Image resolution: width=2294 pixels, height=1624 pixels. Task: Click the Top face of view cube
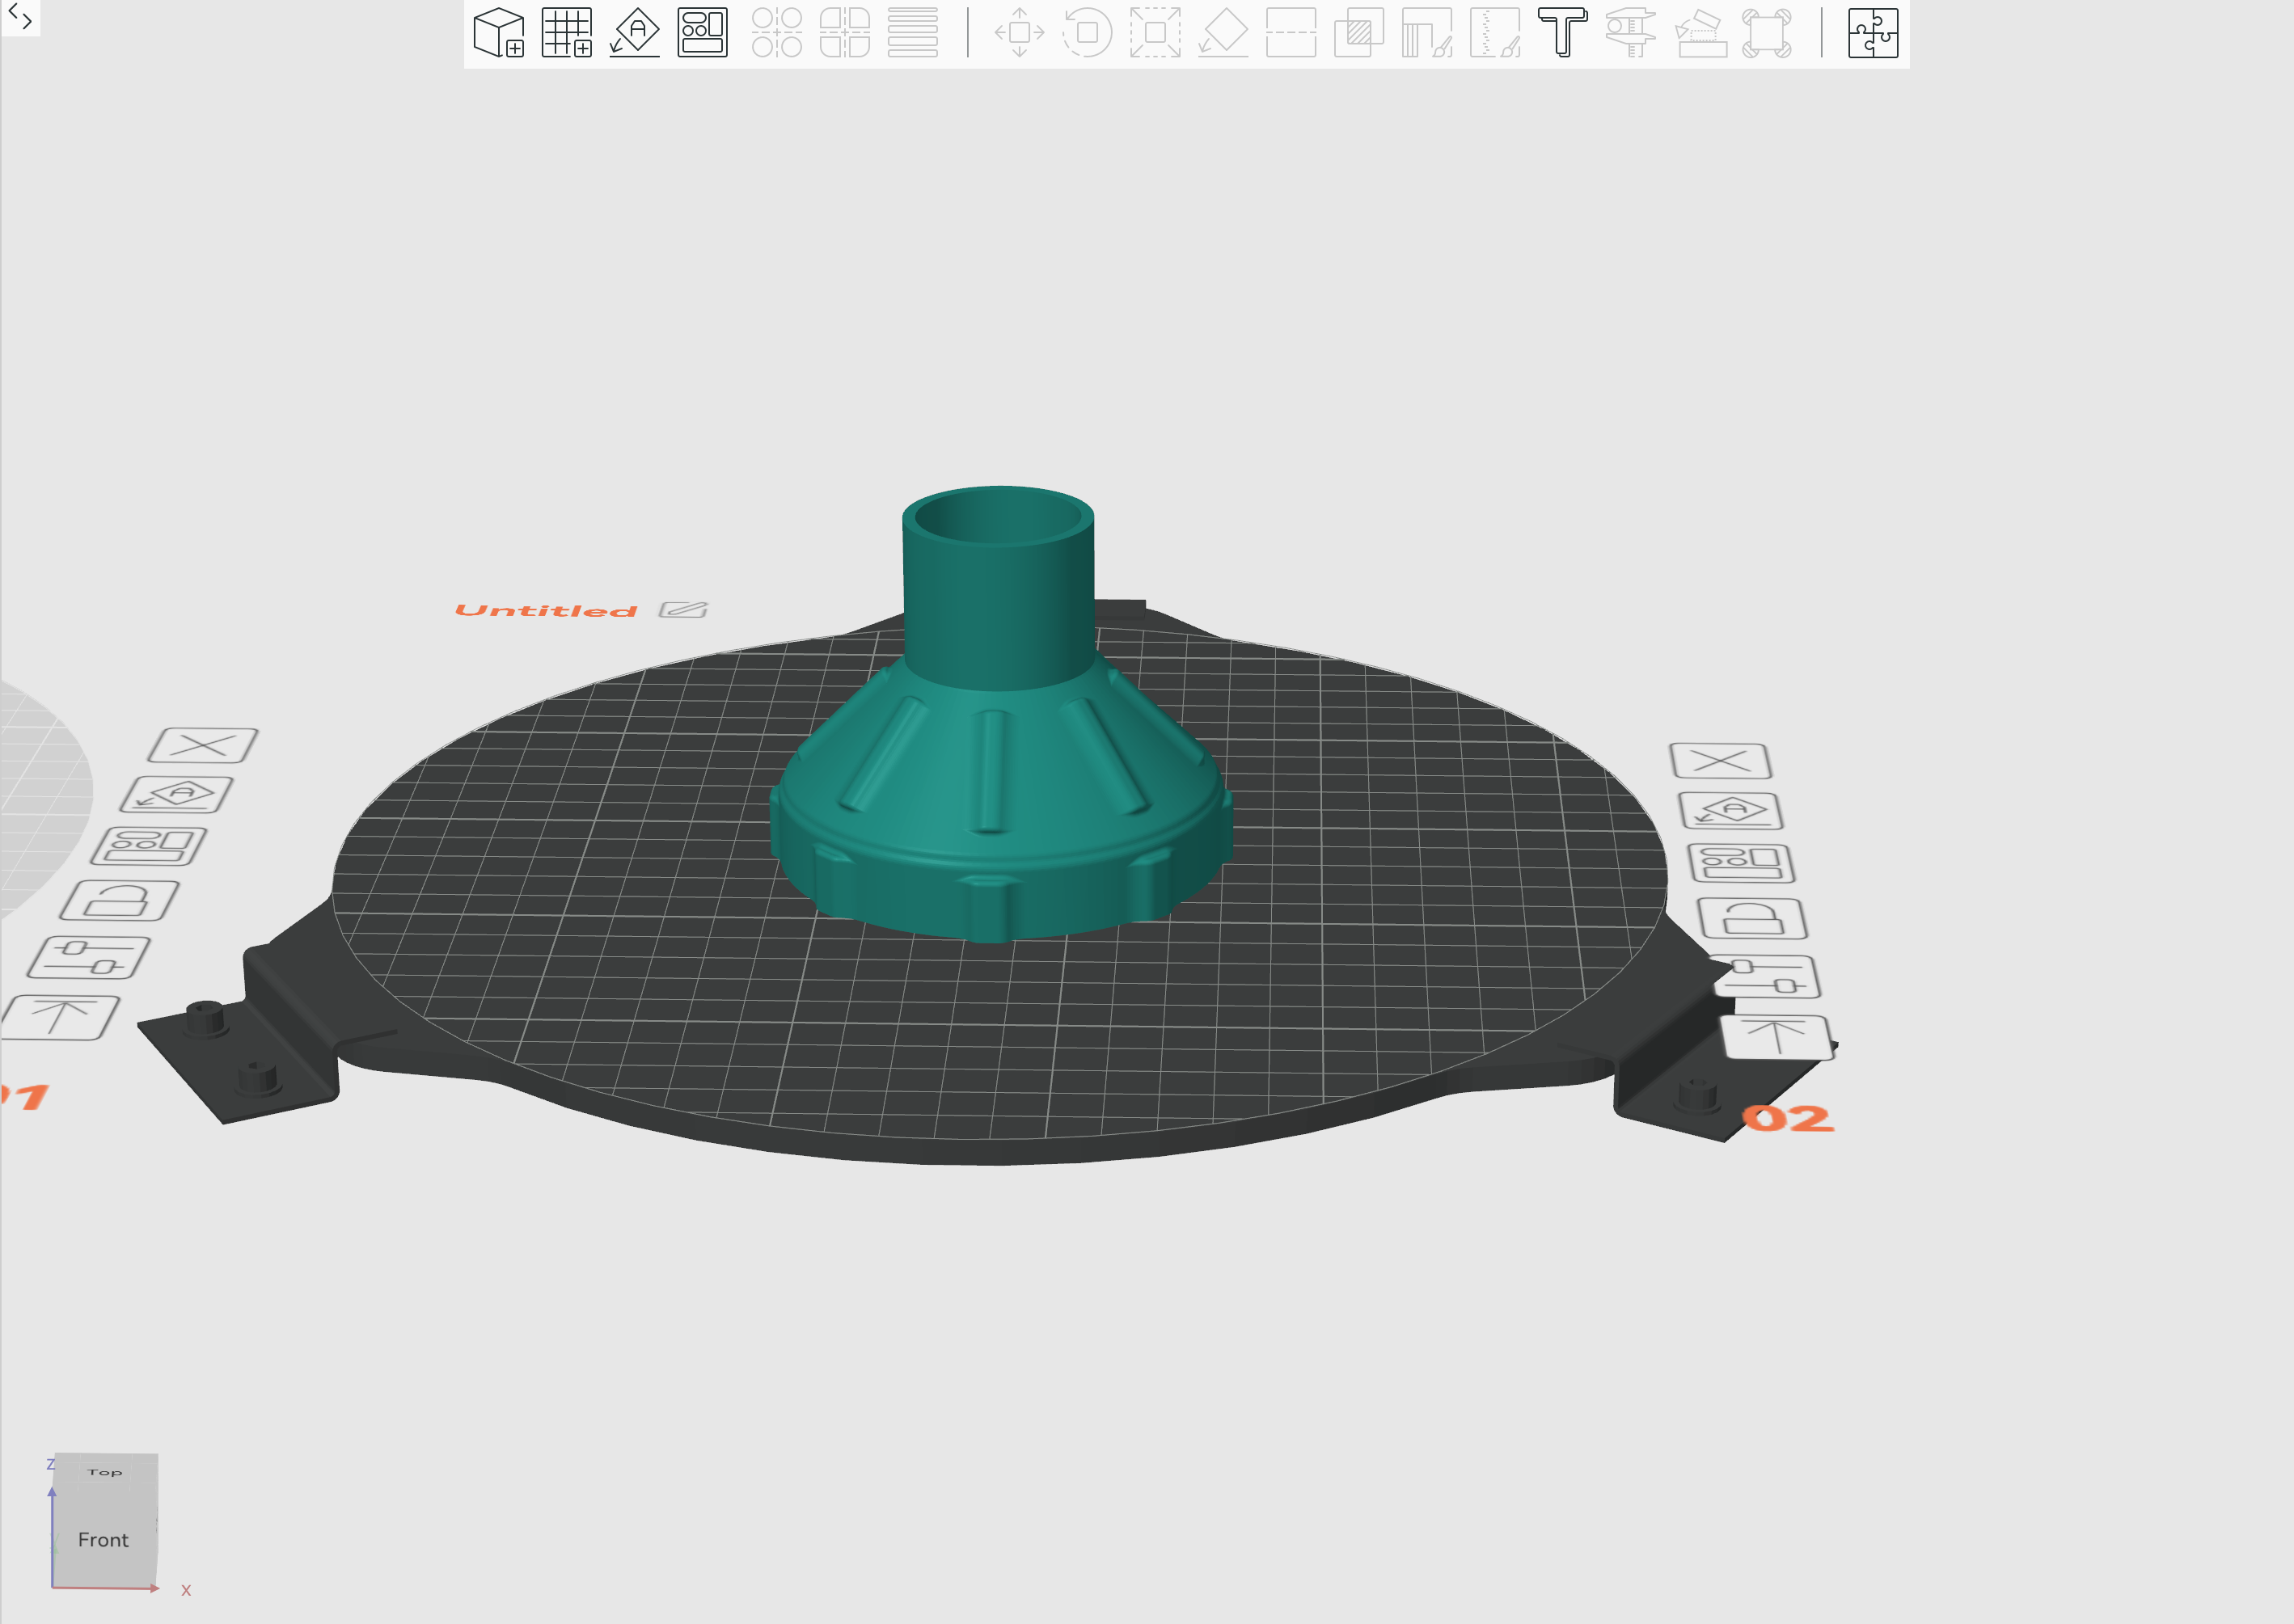tap(105, 1472)
